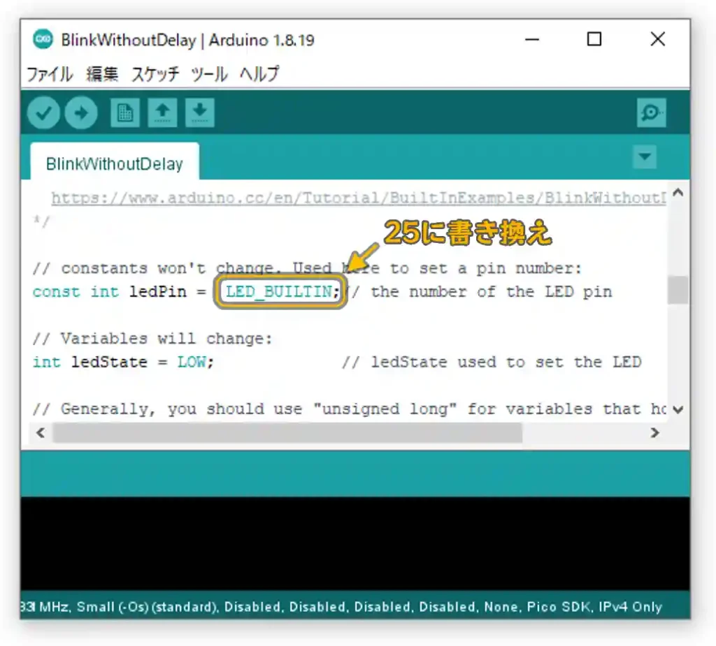This screenshot has width=716, height=646.
Task: Open a sketch with the Open icon
Action: click(x=162, y=112)
